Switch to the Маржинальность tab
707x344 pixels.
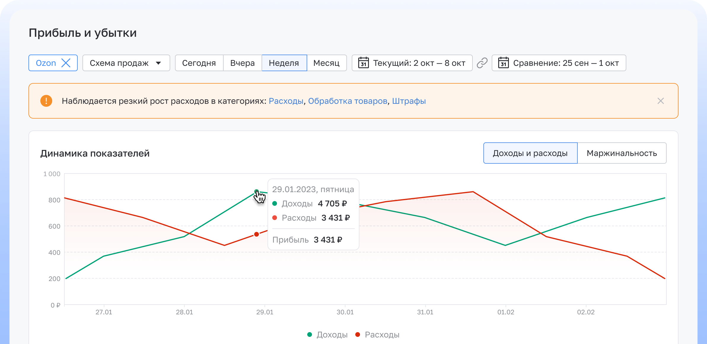(622, 153)
